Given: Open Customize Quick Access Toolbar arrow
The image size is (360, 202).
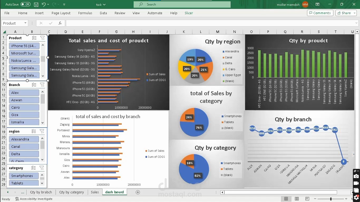Looking at the screenshot, I should click(64, 4).
